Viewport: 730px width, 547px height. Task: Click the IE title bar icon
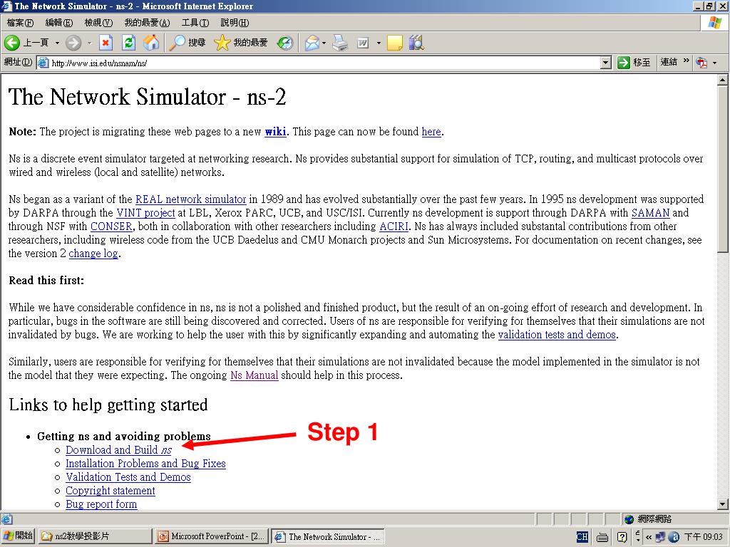click(x=6, y=6)
